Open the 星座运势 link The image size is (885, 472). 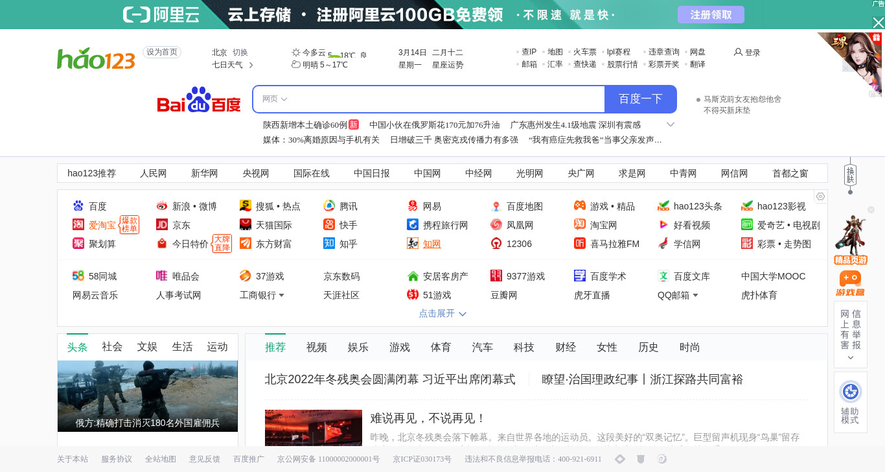pyautogui.click(x=448, y=65)
